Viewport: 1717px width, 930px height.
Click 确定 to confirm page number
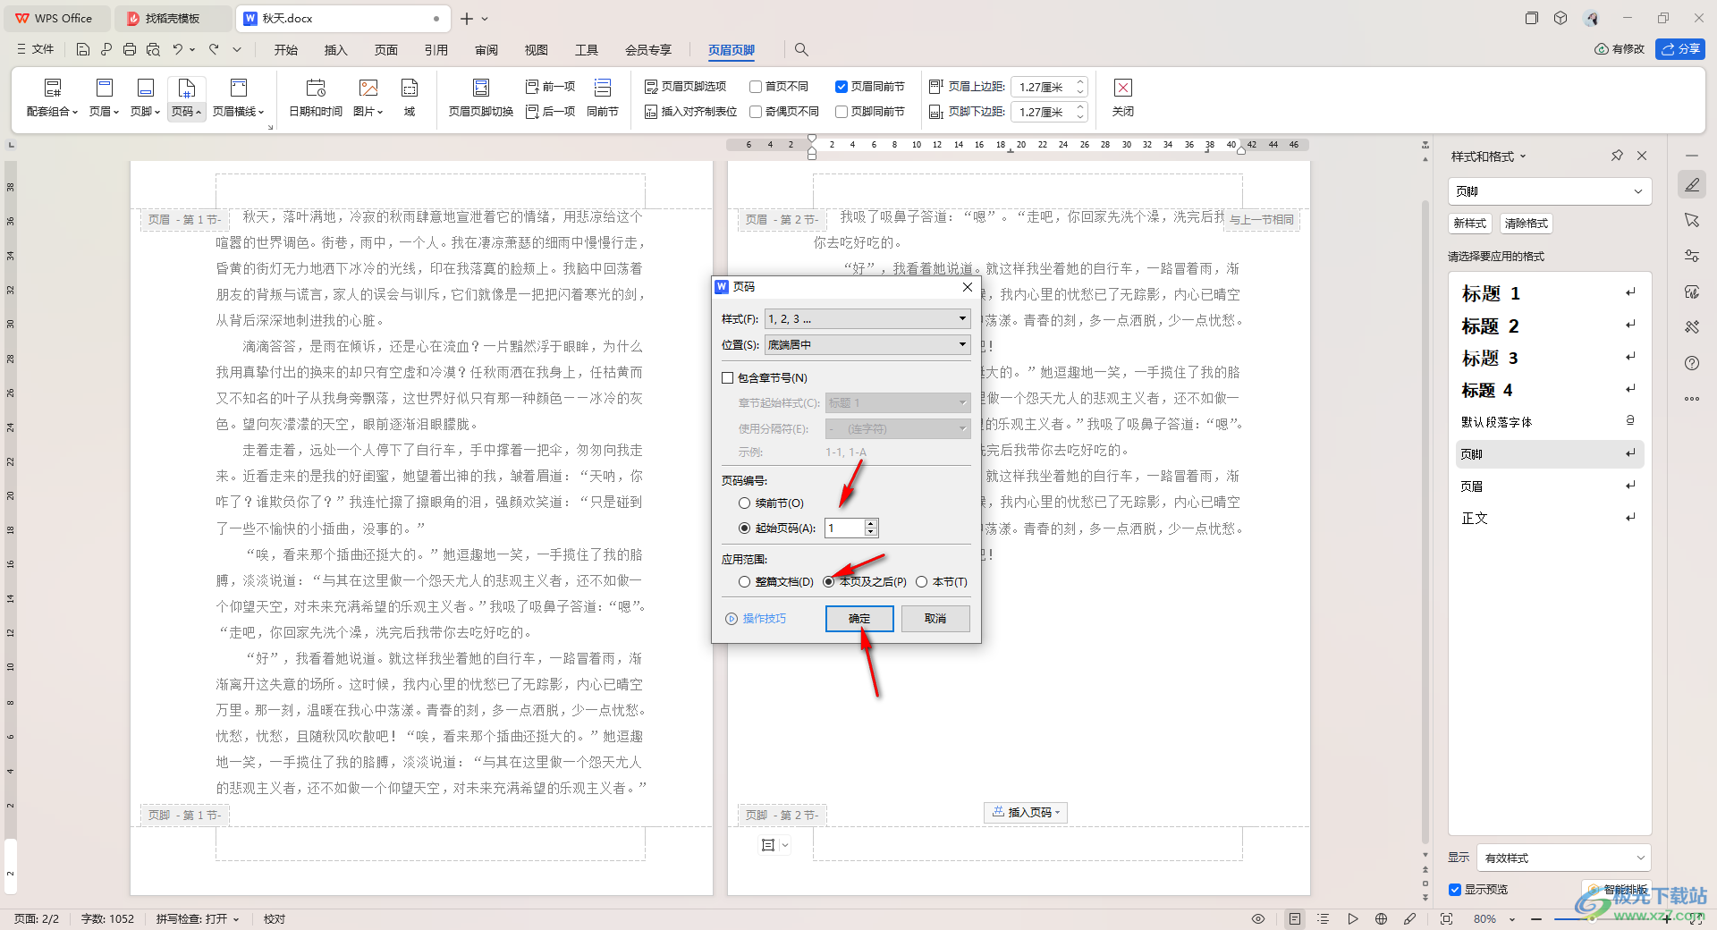click(x=859, y=619)
